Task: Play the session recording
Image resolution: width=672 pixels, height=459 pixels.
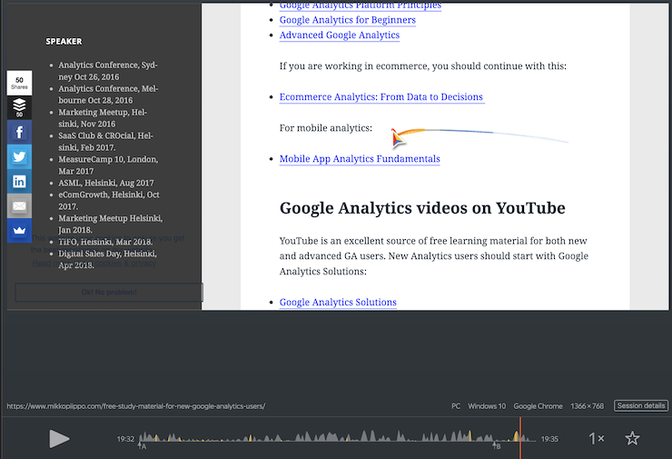Action: click(x=59, y=438)
